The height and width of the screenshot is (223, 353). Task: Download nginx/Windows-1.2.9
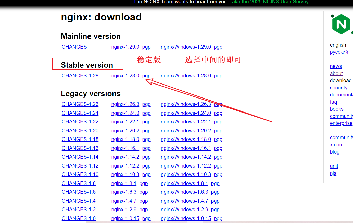tap(184, 210)
